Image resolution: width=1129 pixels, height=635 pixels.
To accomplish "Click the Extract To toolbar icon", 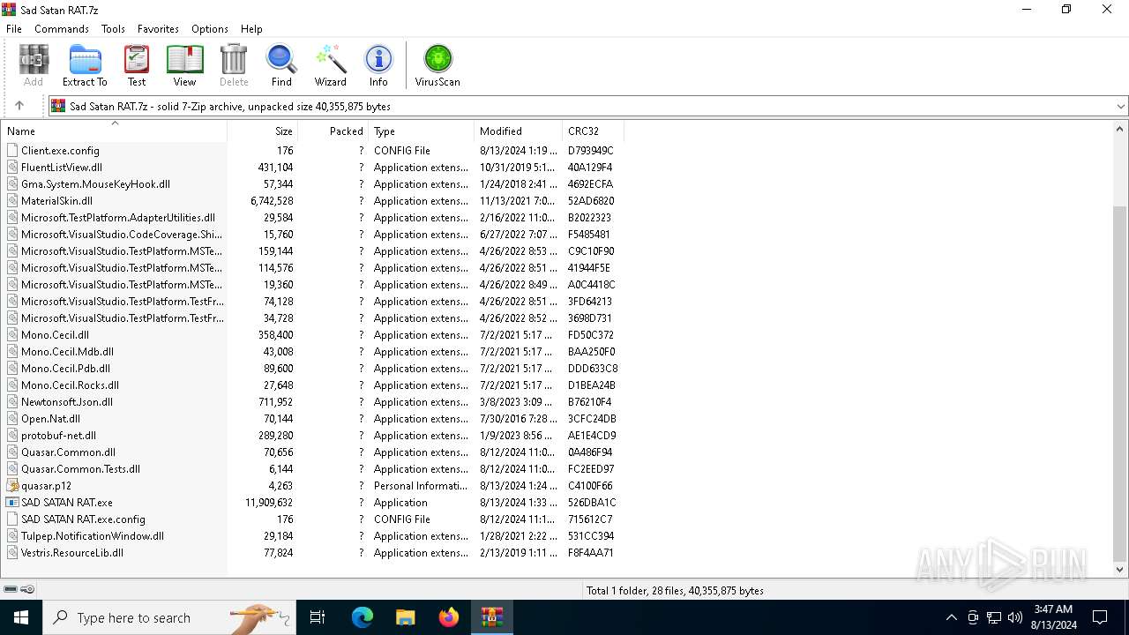I will [85, 66].
